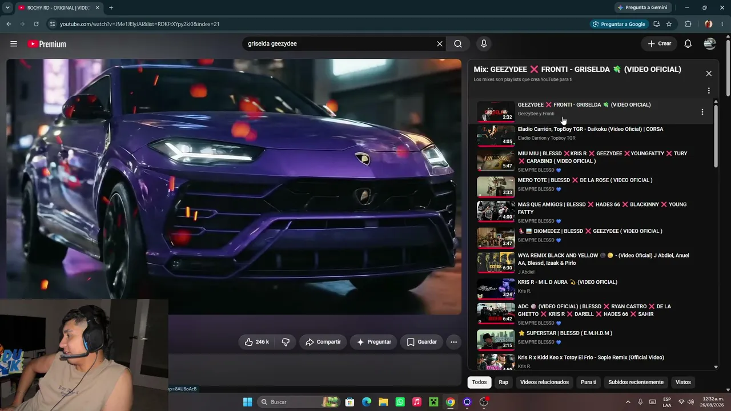Open options for GEEZYDEE FRONTI GRISELDA row
Image resolution: width=731 pixels, height=411 pixels.
702,112
